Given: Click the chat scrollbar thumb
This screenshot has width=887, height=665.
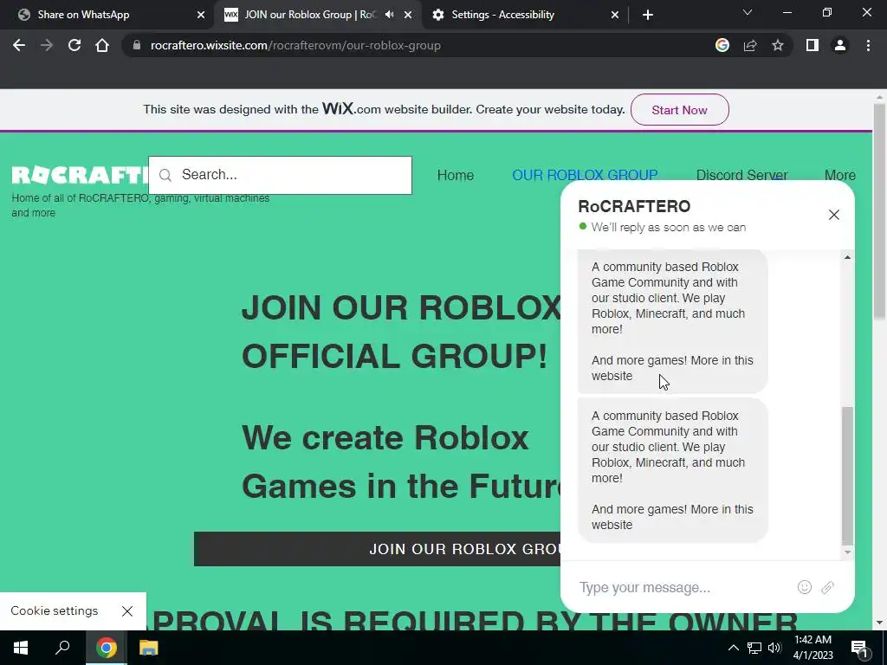Looking at the screenshot, I should click(x=847, y=475).
